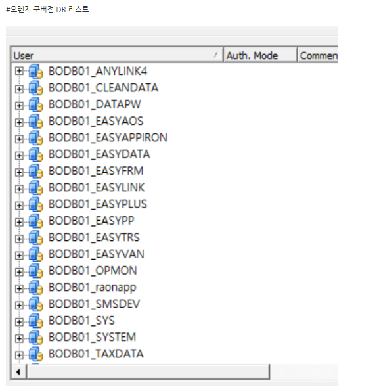379x389 pixels.
Task: Click the user icon beside BODB01_EASYPP
Action: [35, 221]
